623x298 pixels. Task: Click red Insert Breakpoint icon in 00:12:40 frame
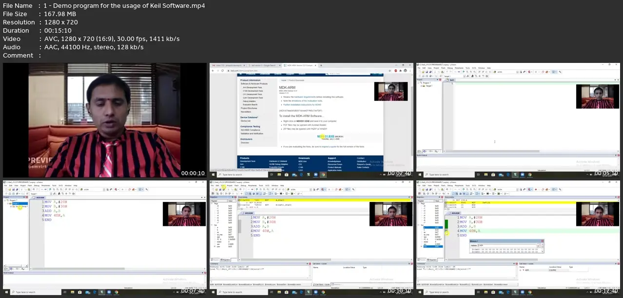coord(536,189)
